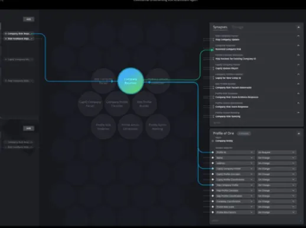
Task: Click the green connector port beside Received Company Risk
Action: tap(213, 50)
